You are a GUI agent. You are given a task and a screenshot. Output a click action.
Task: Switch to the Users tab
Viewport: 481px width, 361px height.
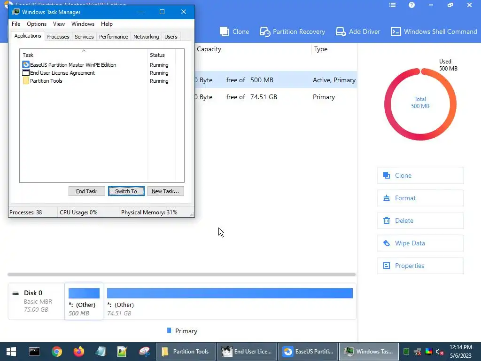pos(171,37)
